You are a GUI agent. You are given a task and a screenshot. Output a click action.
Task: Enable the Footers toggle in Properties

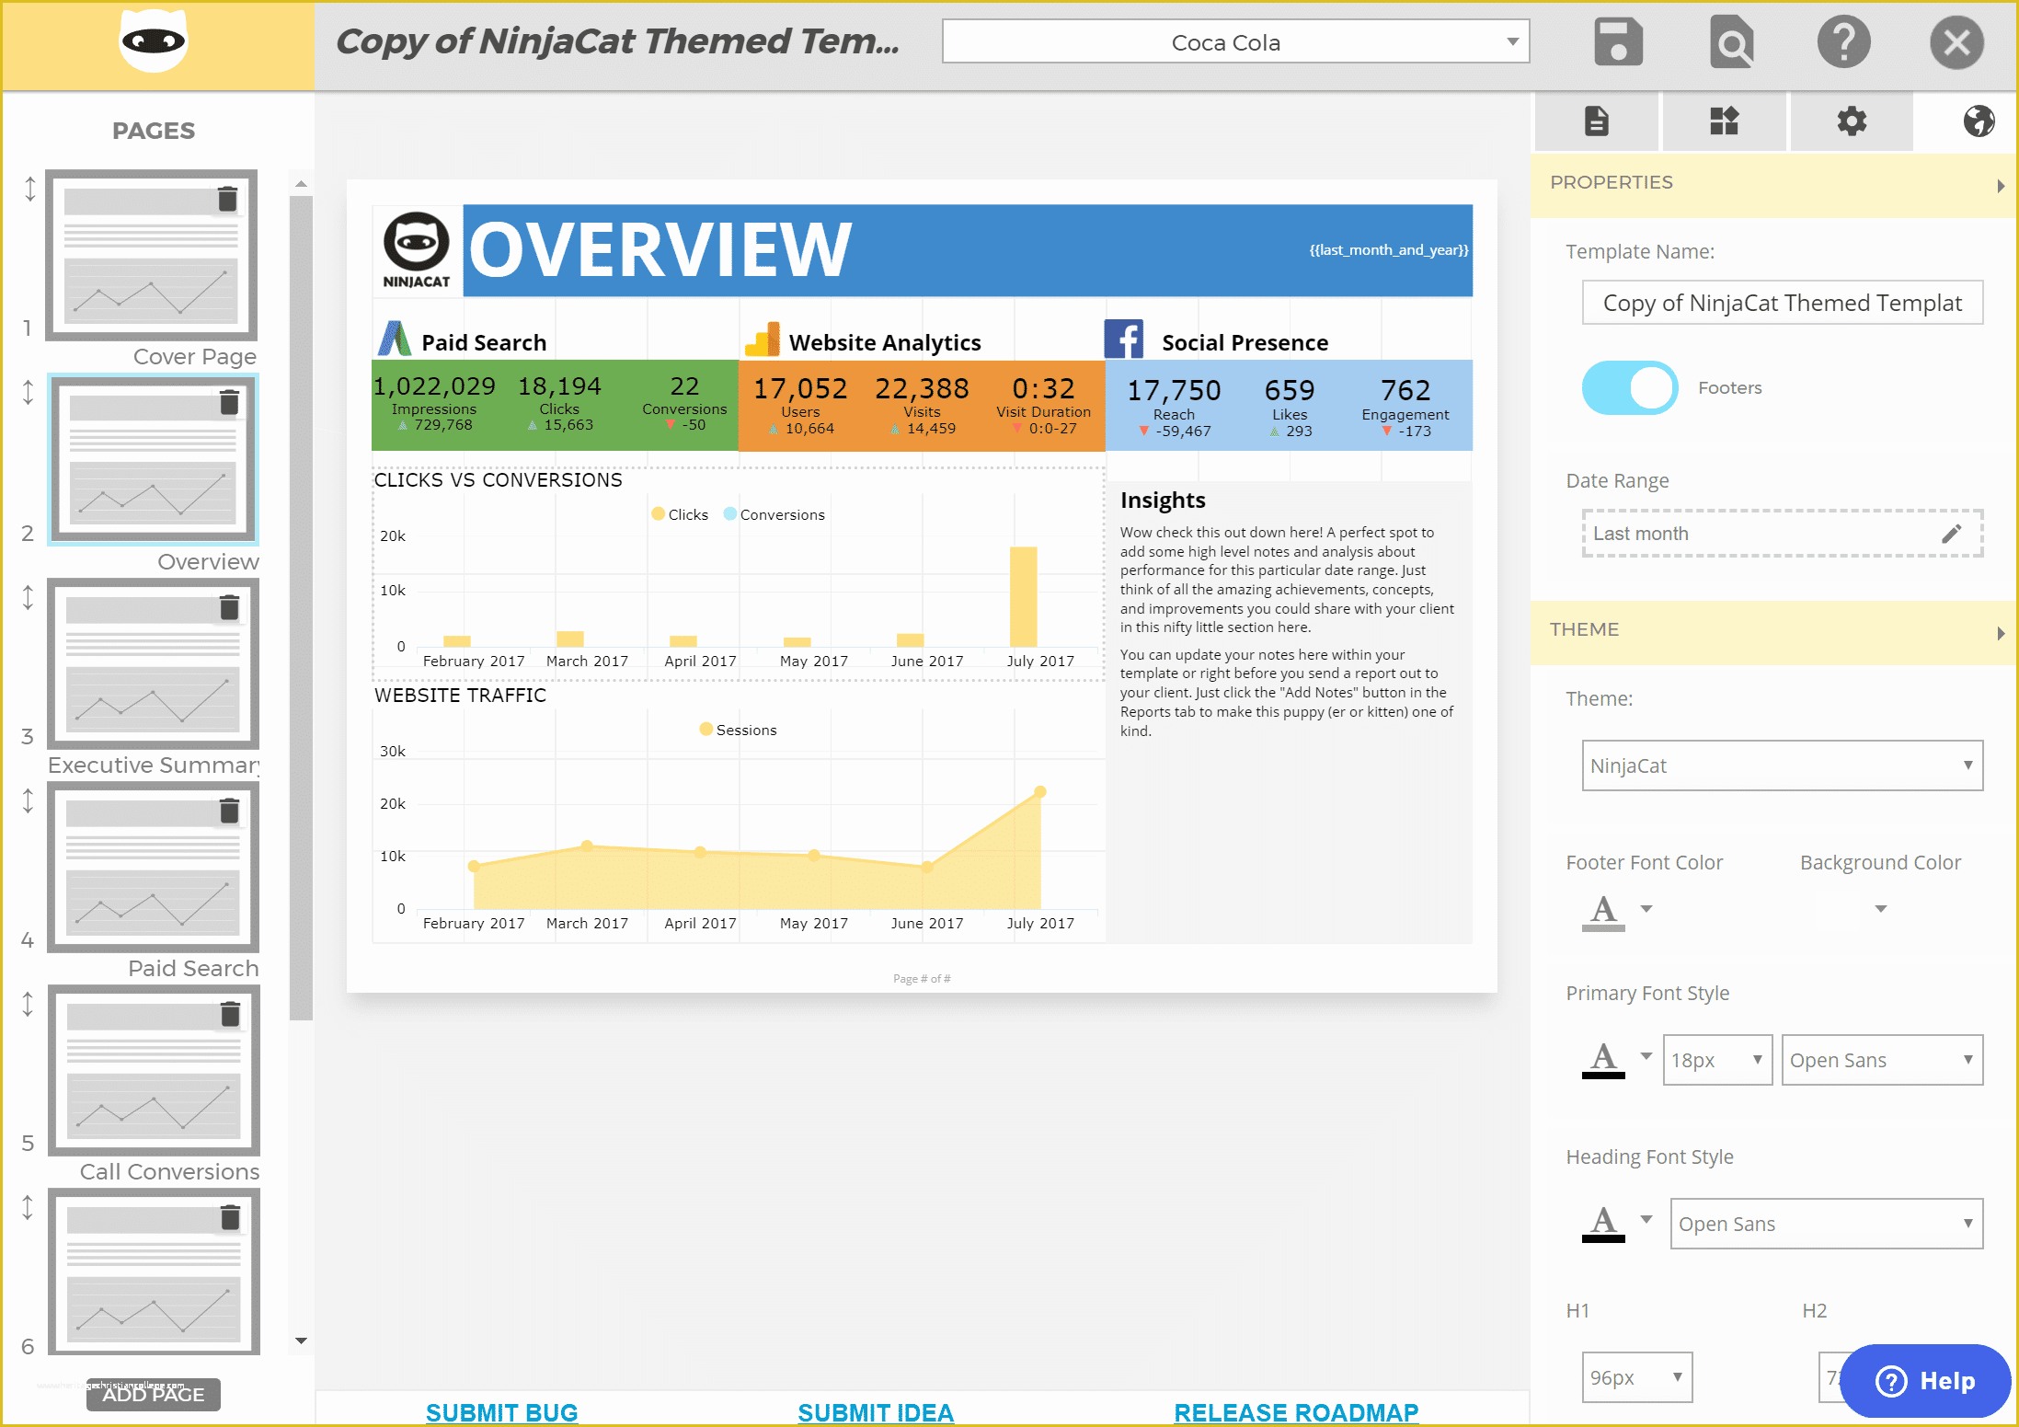coord(1627,387)
